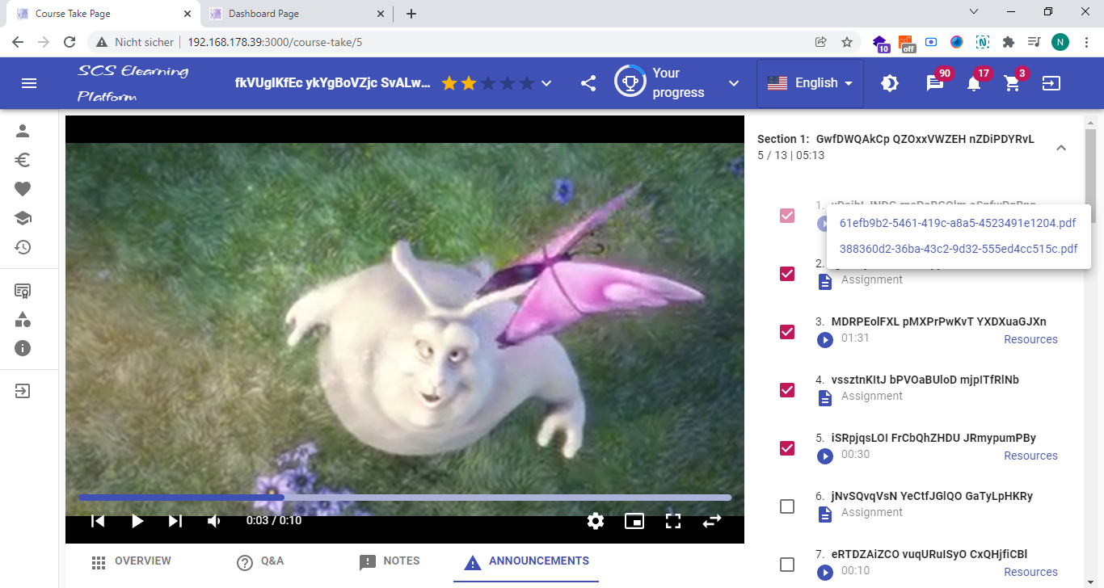
Task: Enable picture-in-picture mode
Action: point(634,521)
